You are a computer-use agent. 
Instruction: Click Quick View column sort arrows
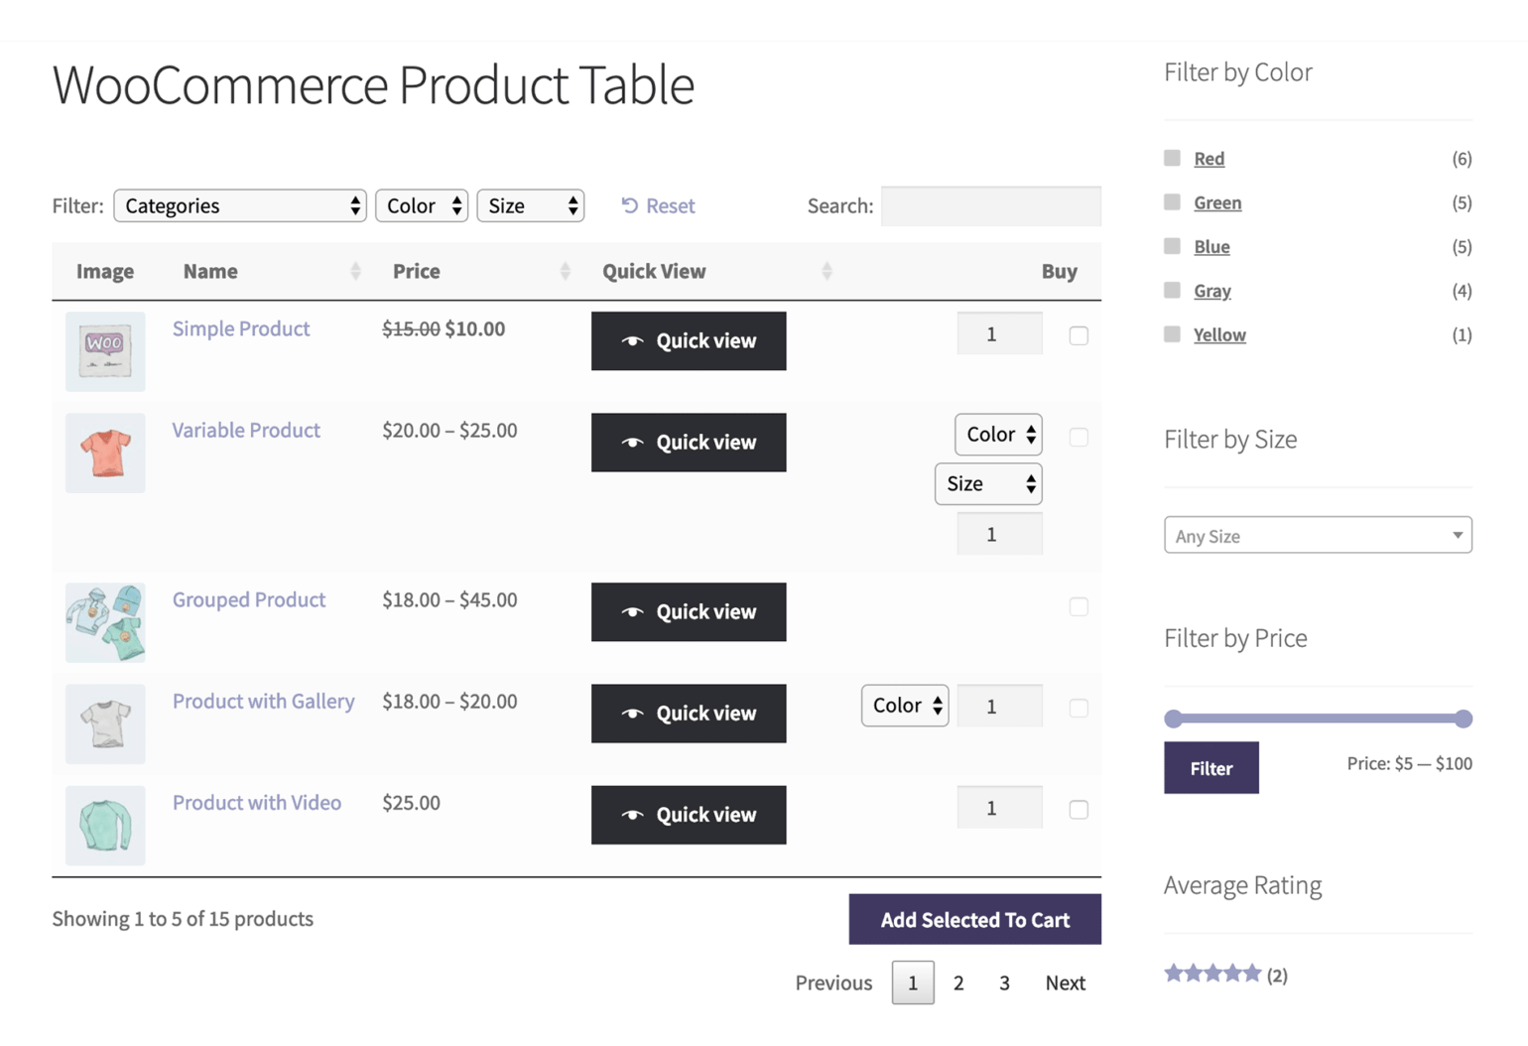[827, 272]
